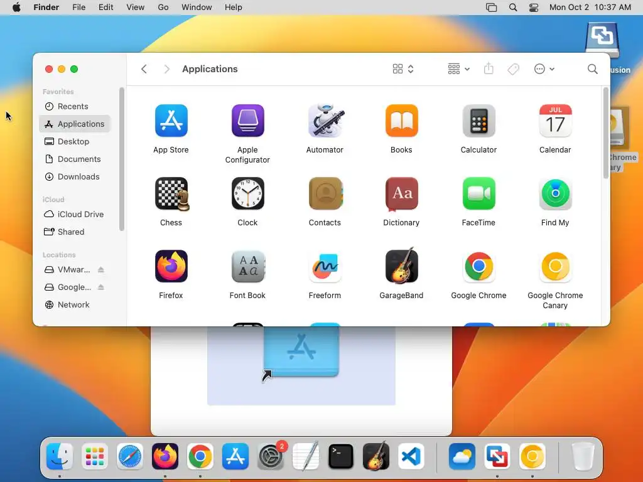
Task: Open the icon view switcher dropdown
Action: (x=403, y=69)
